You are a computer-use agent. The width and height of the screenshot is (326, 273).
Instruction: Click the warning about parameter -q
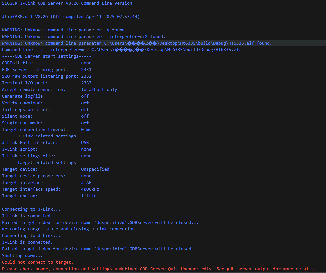click(64, 30)
